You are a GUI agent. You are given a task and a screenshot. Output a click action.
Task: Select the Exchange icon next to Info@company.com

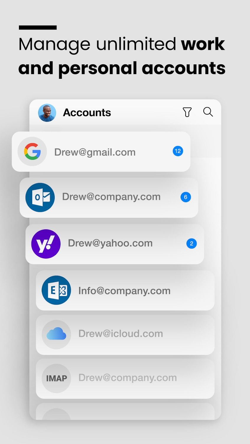[56, 290]
